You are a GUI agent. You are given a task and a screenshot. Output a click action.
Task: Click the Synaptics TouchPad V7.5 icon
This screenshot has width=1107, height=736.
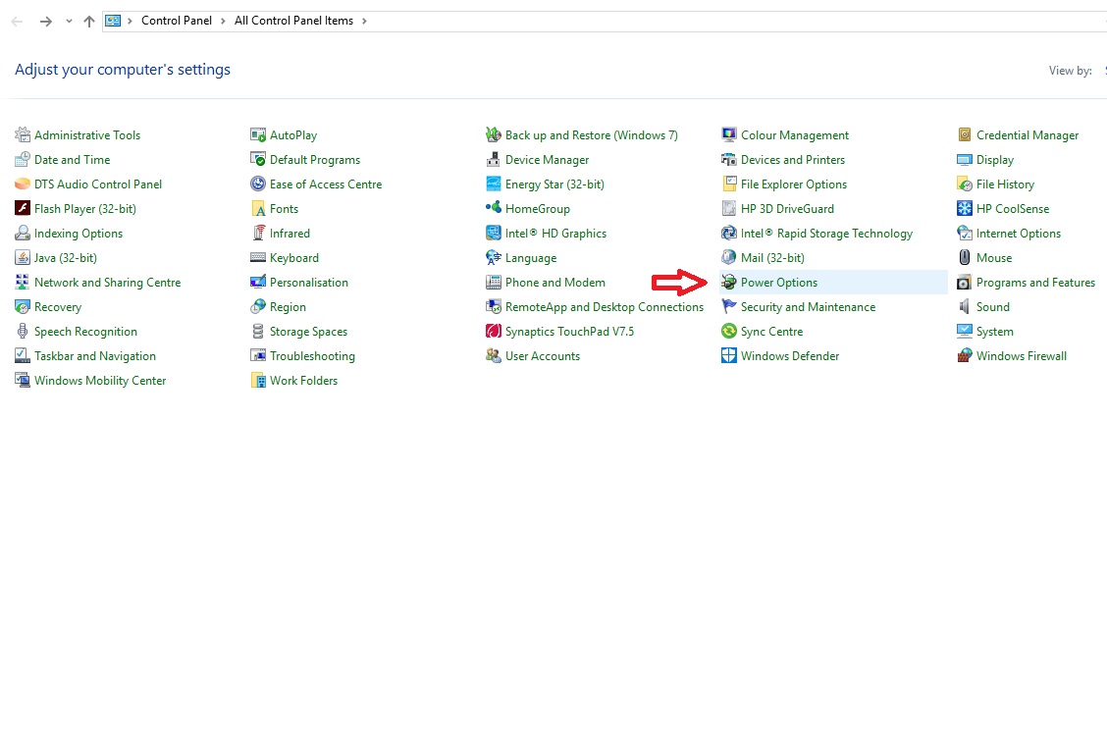click(x=494, y=332)
